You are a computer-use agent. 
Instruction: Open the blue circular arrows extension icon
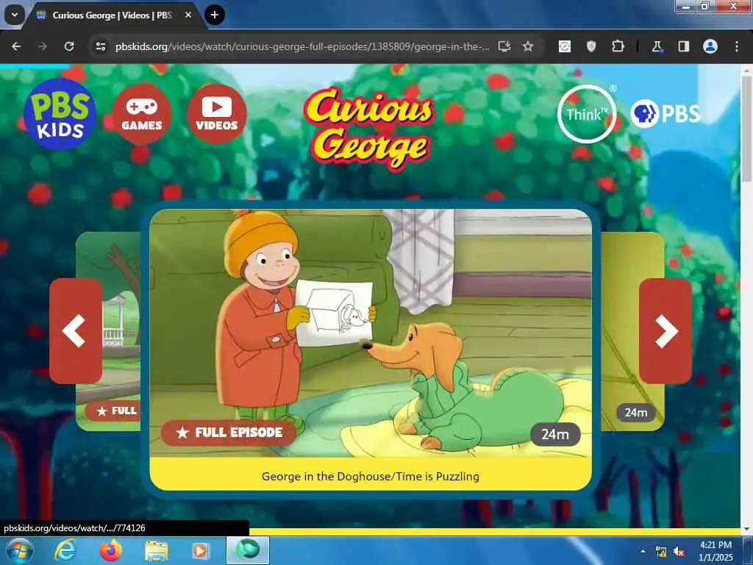click(565, 46)
